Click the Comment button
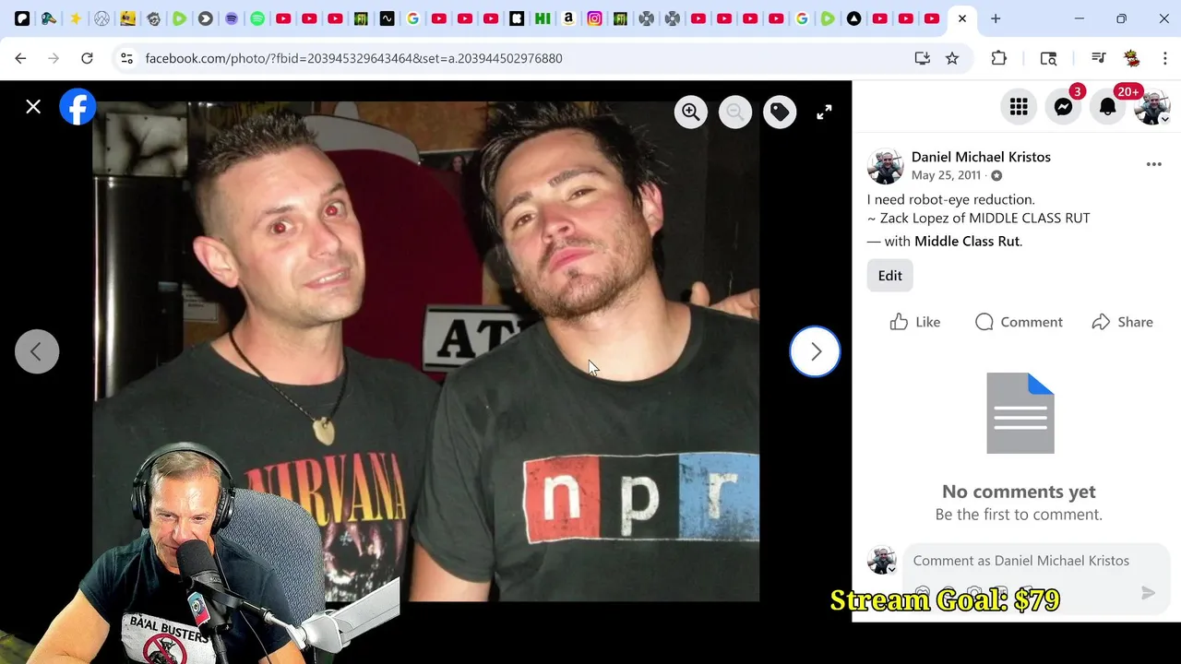The width and height of the screenshot is (1181, 664). click(1019, 322)
